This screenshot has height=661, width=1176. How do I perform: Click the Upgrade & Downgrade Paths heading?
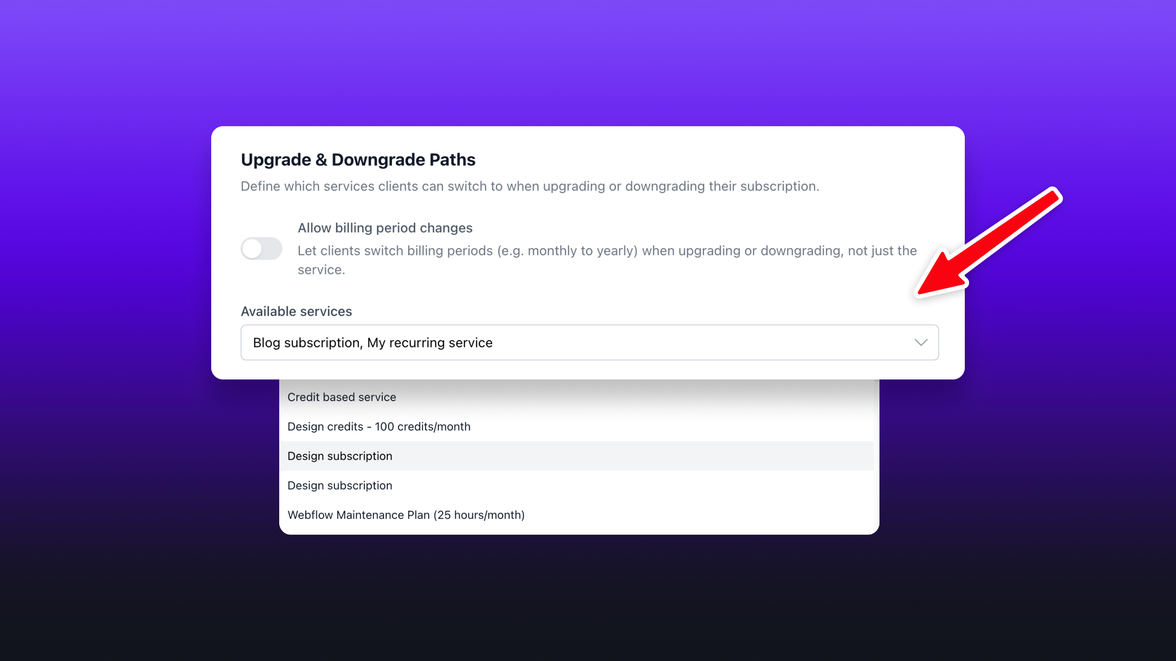pos(358,160)
